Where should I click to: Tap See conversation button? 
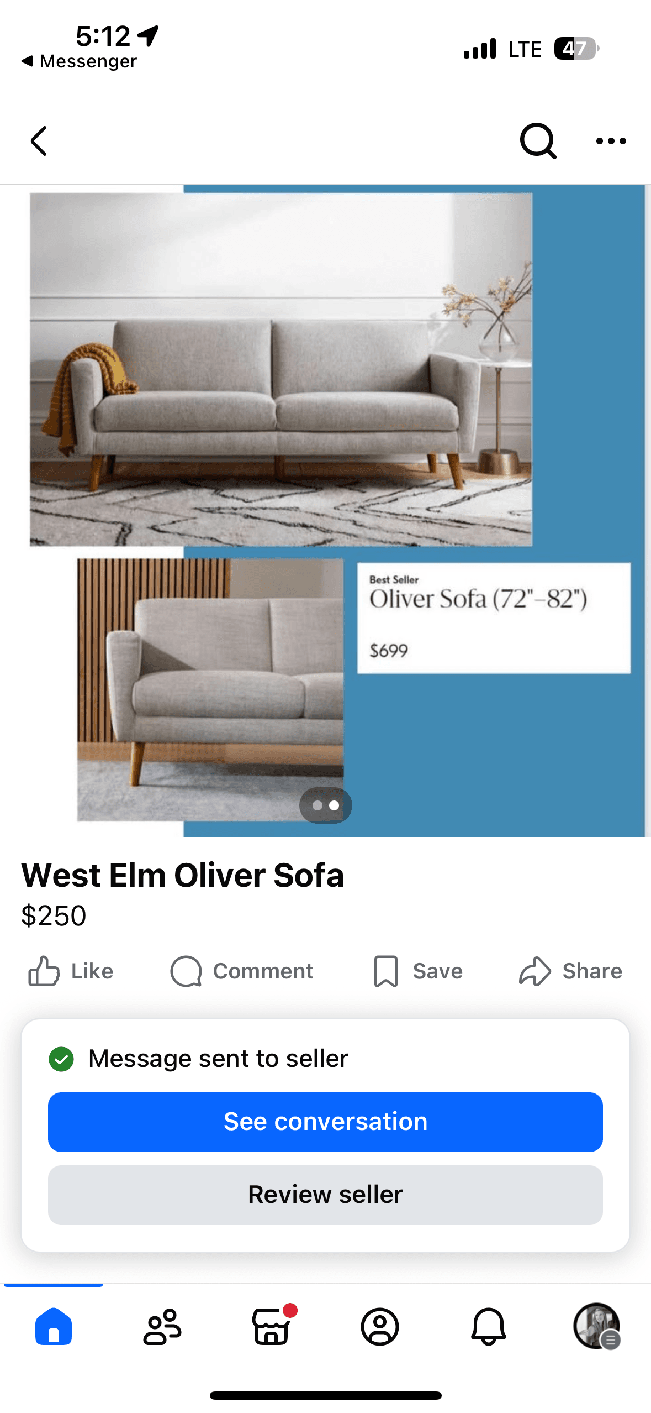click(x=325, y=1122)
